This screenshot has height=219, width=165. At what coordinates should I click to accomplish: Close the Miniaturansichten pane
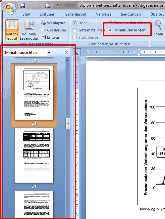pyautogui.click(x=66, y=52)
